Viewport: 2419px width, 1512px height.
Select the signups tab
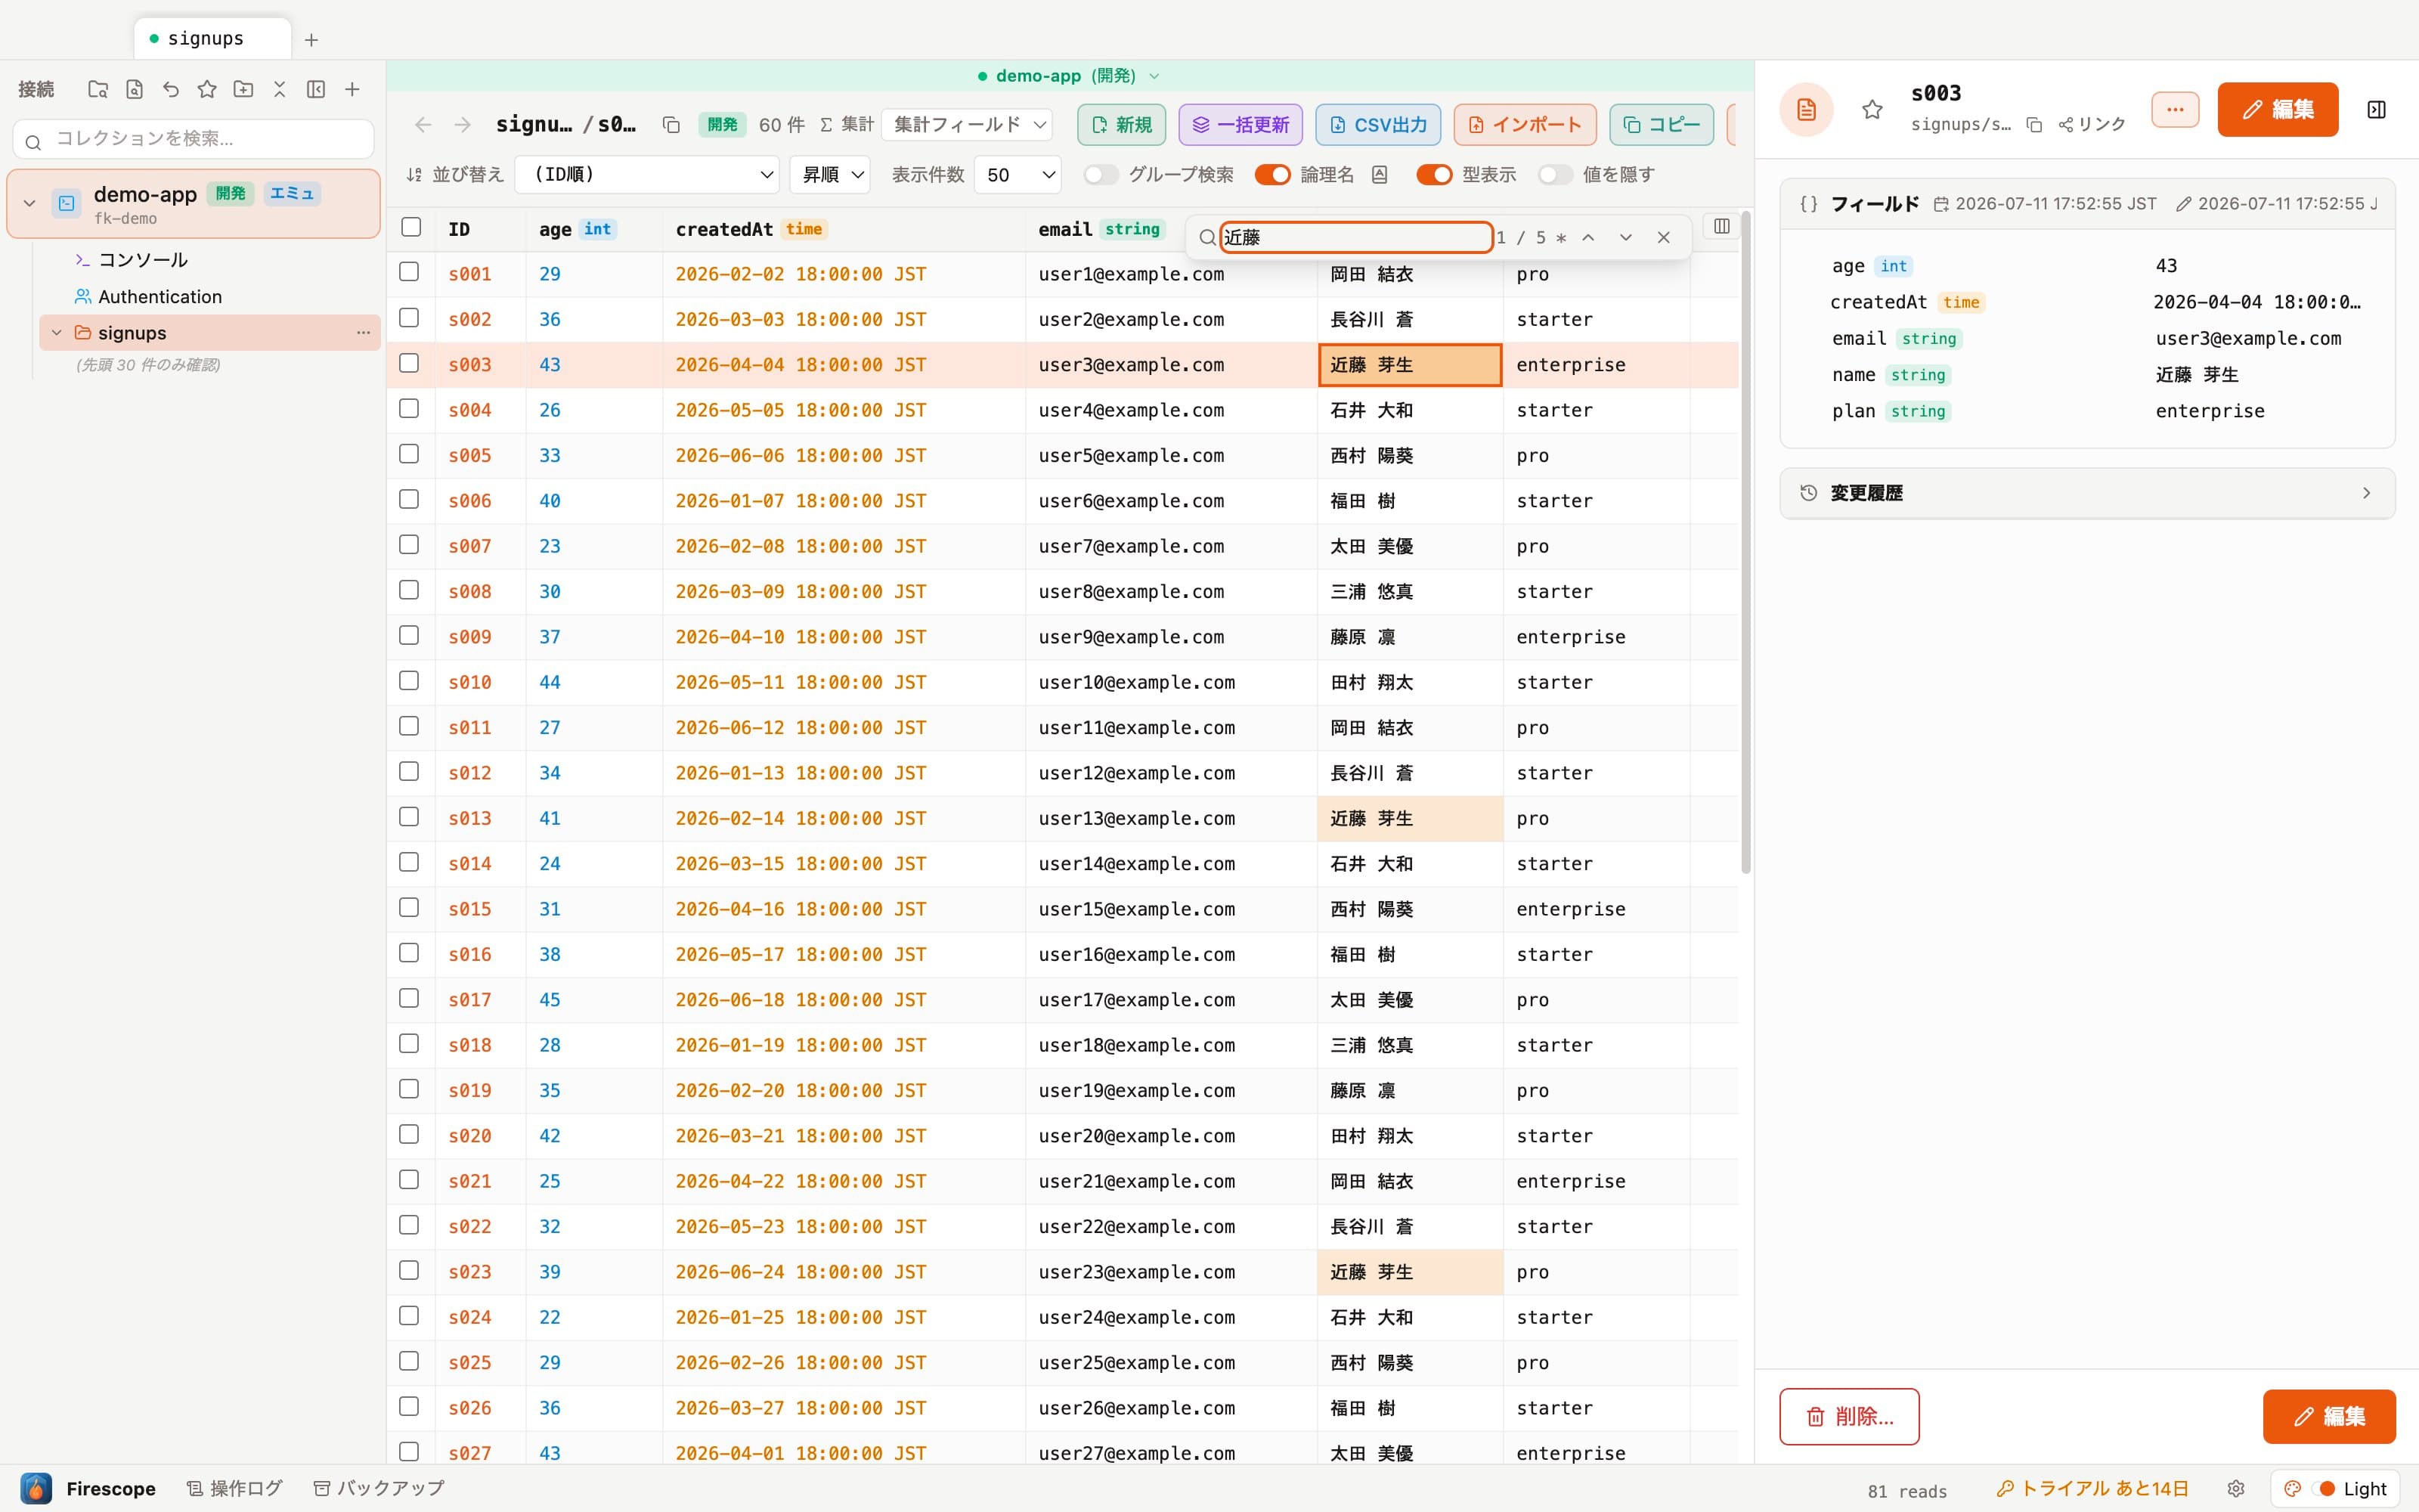coord(213,39)
